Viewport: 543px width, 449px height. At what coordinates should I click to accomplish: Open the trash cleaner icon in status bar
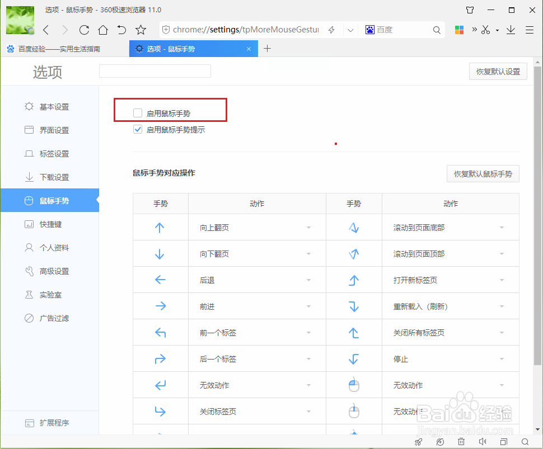coord(461,441)
